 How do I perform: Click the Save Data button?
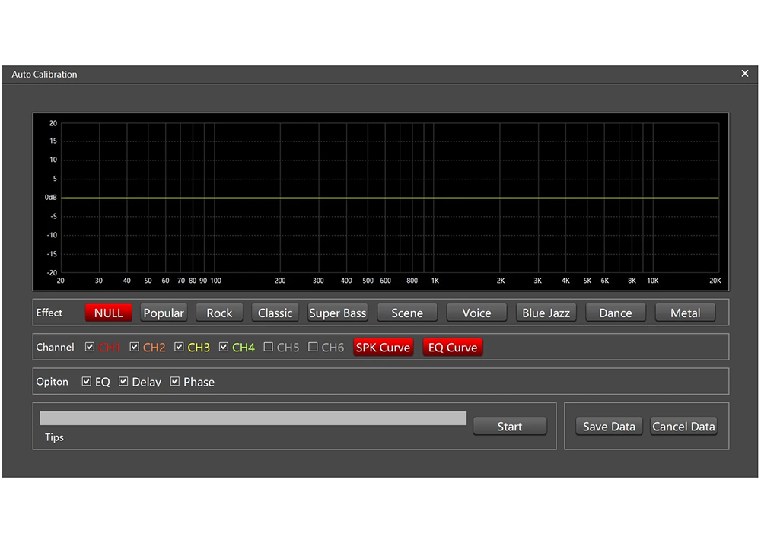(x=609, y=426)
